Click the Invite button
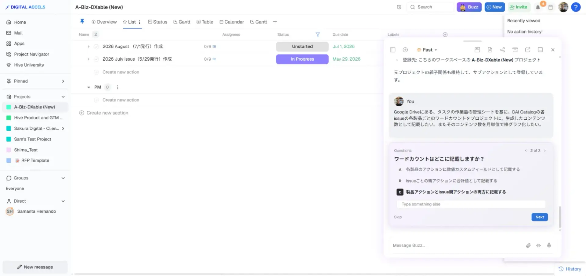 [x=519, y=7]
